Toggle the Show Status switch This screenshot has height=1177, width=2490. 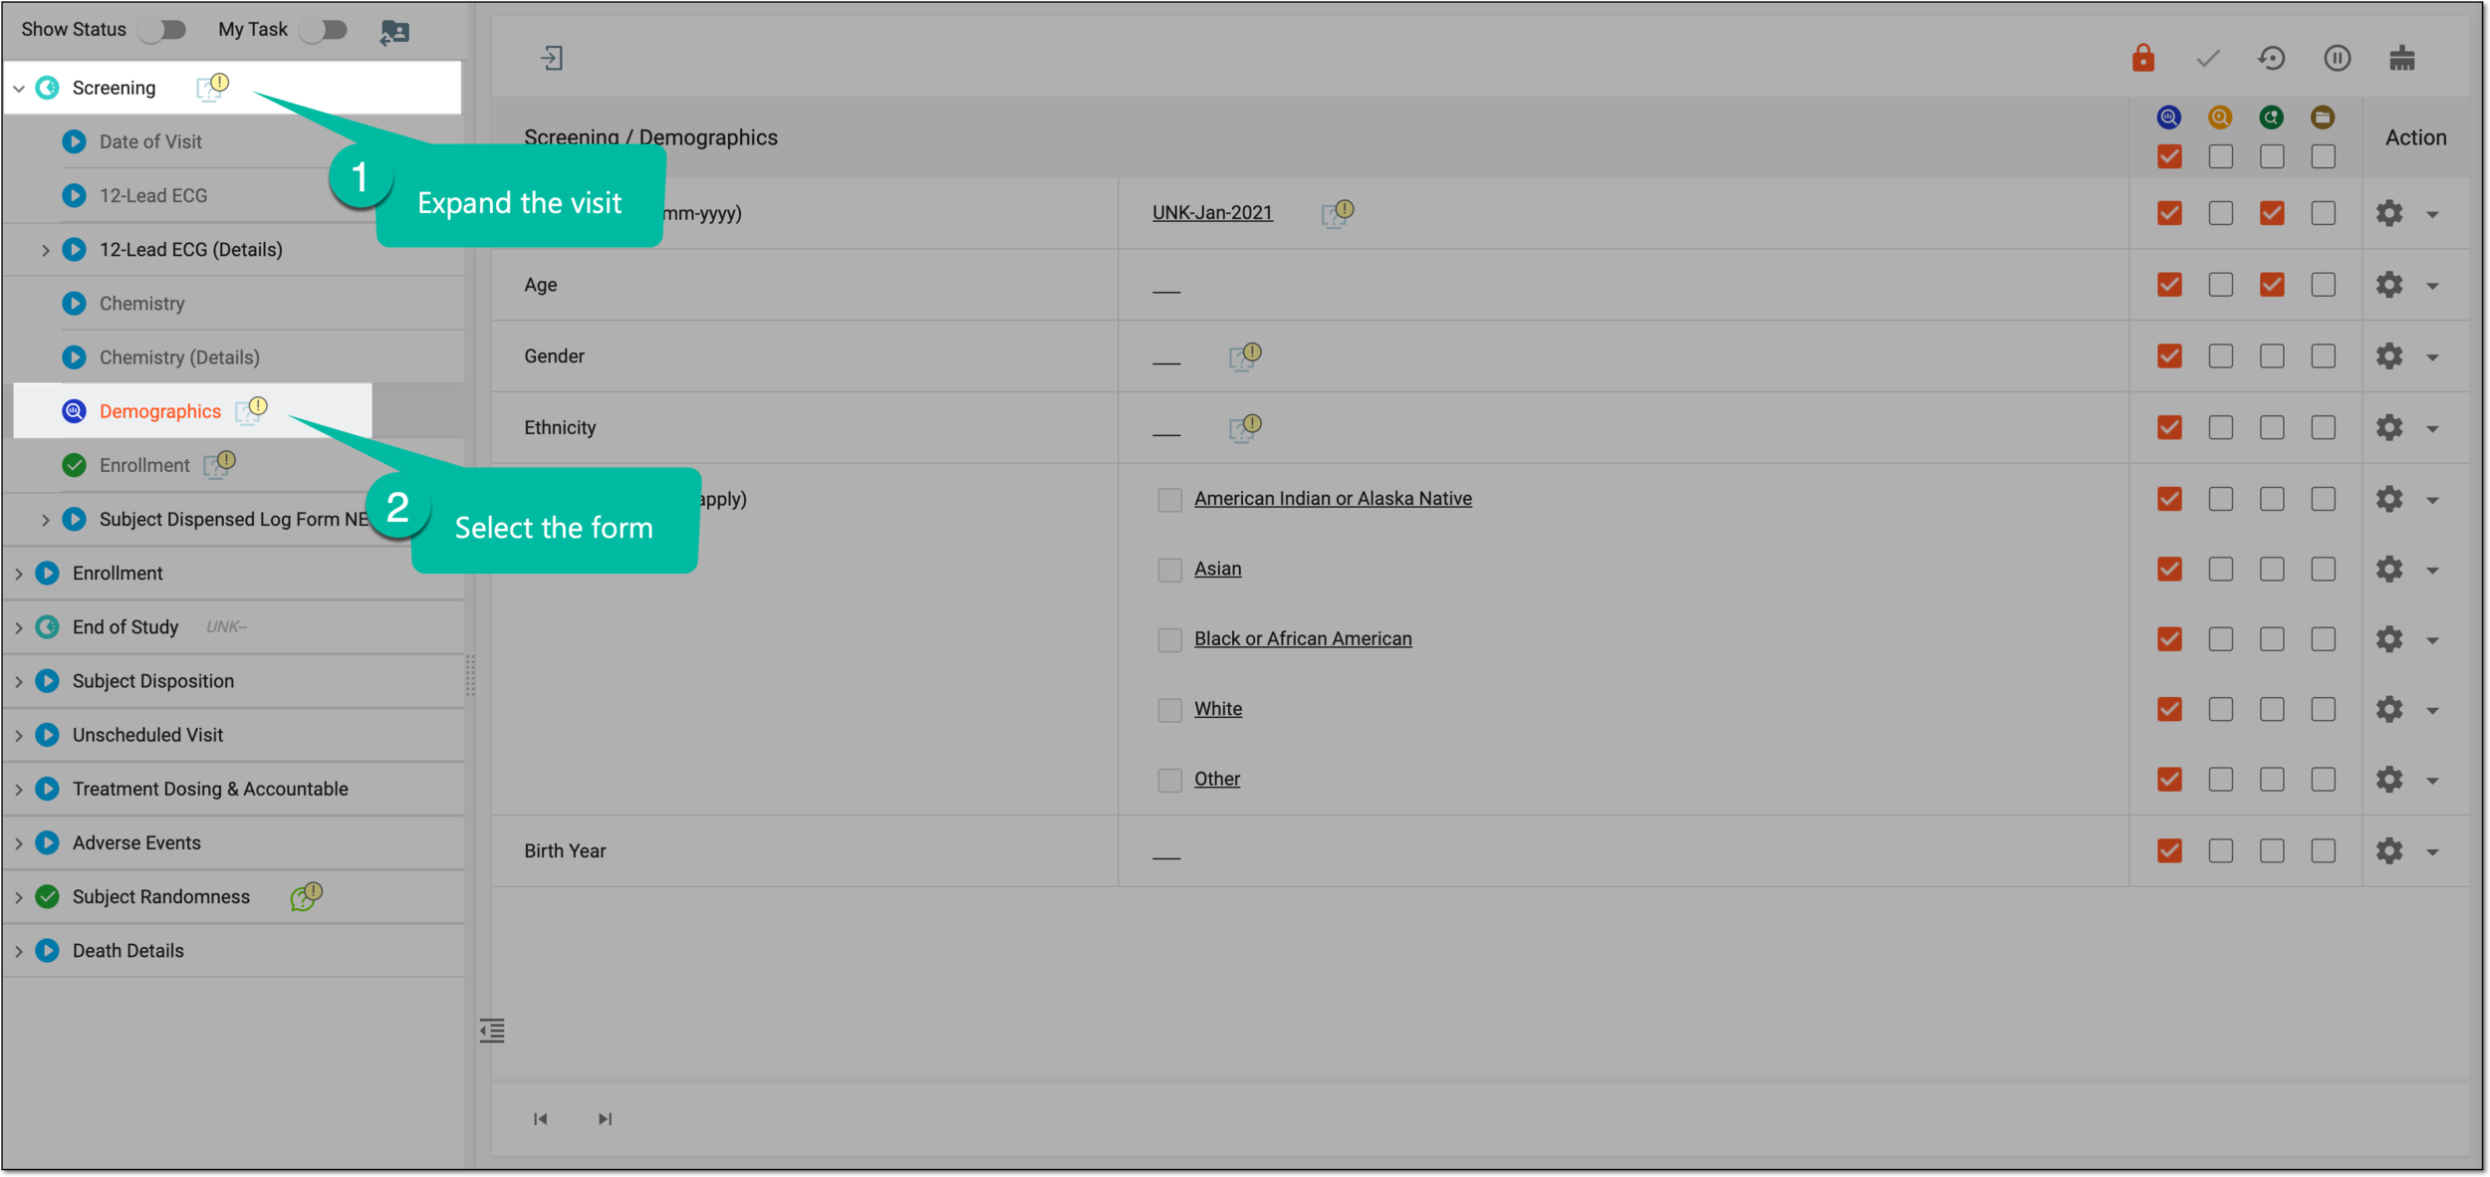163,30
